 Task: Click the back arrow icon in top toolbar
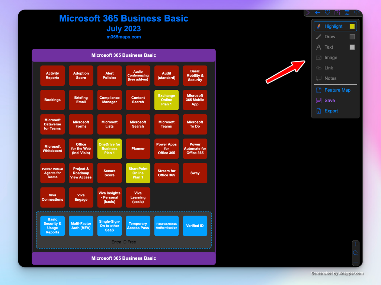pyautogui.click(x=317, y=13)
